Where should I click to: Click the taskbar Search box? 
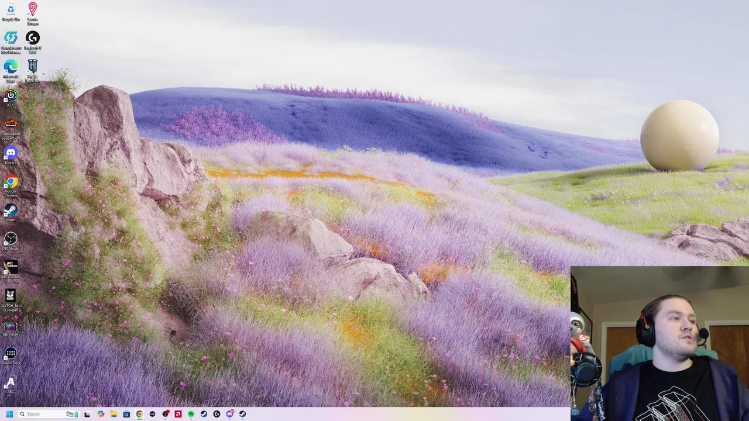click(x=49, y=414)
